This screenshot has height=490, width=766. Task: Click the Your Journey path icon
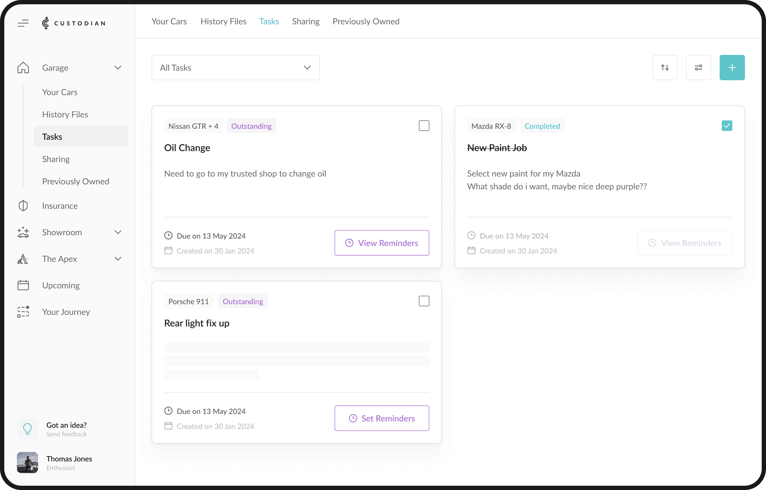click(23, 312)
